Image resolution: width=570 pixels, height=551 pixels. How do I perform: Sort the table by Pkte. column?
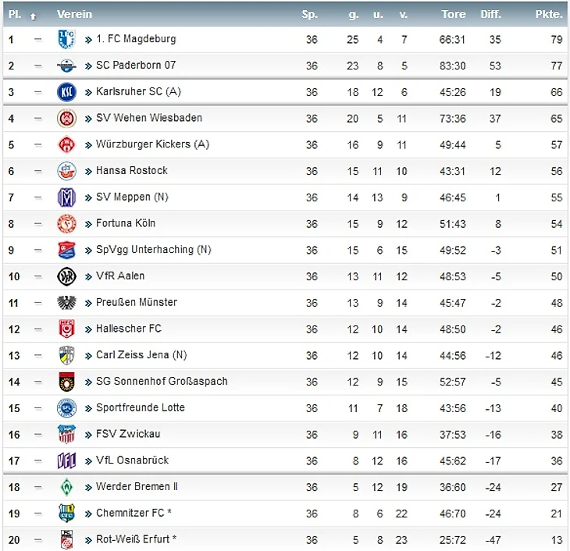548,14
